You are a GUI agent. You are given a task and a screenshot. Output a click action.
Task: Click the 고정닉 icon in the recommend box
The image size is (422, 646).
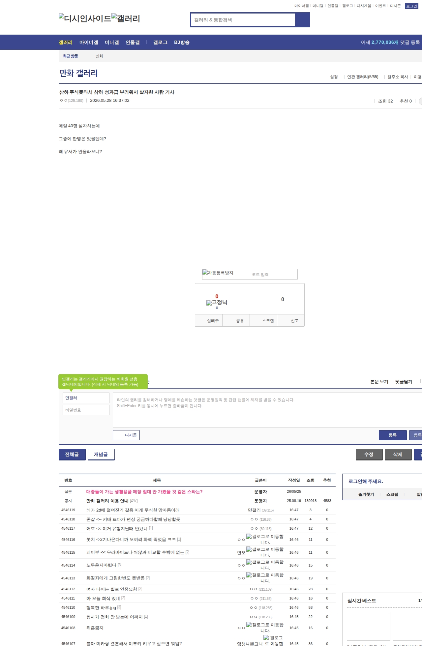pyautogui.click(x=217, y=303)
